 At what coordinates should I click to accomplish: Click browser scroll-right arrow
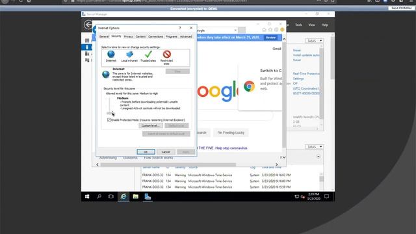276,164
